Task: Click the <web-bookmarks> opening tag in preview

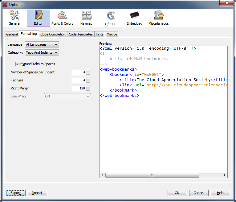Action: click(x=118, y=69)
